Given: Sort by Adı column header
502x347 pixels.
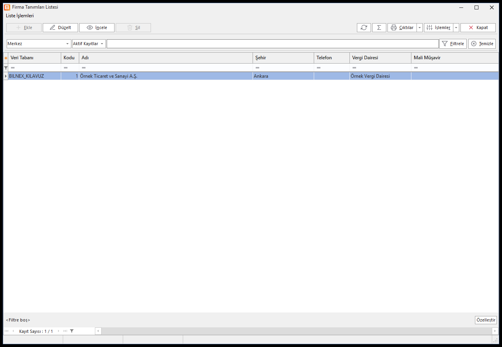Looking at the screenshot, I should tap(166, 58).
